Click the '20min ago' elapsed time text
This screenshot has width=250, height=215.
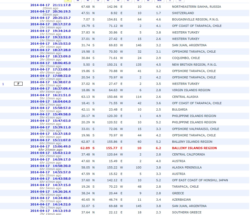(x=50, y=8)
